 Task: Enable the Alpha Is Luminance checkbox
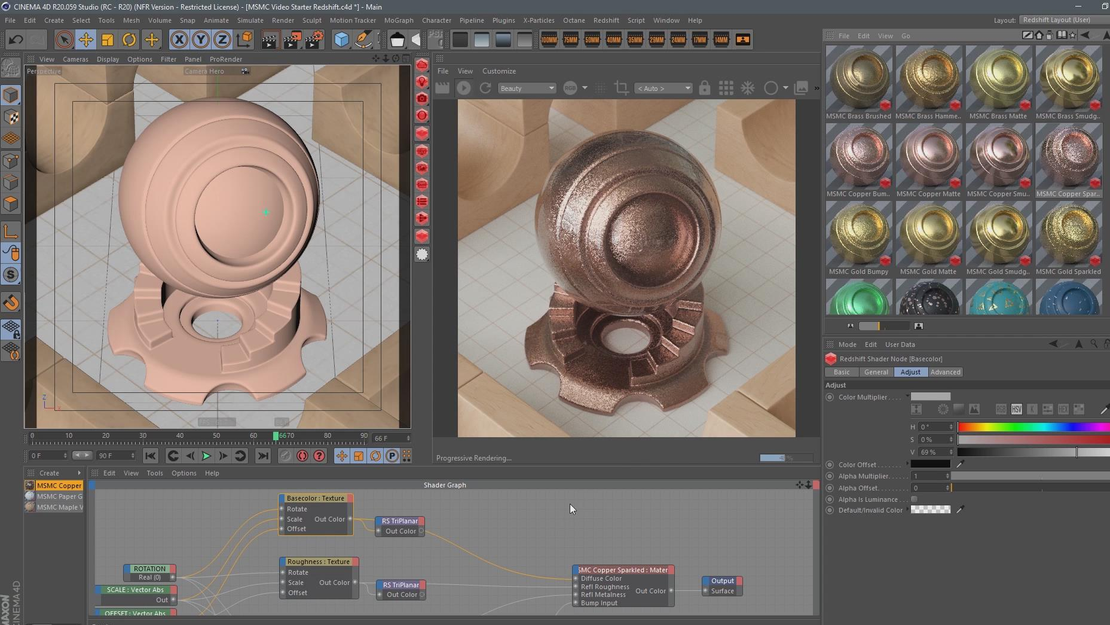tap(914, 499)
